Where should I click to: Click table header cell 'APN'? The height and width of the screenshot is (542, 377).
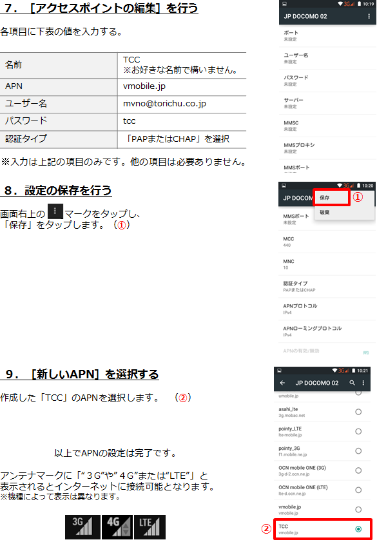click(59, 87)
